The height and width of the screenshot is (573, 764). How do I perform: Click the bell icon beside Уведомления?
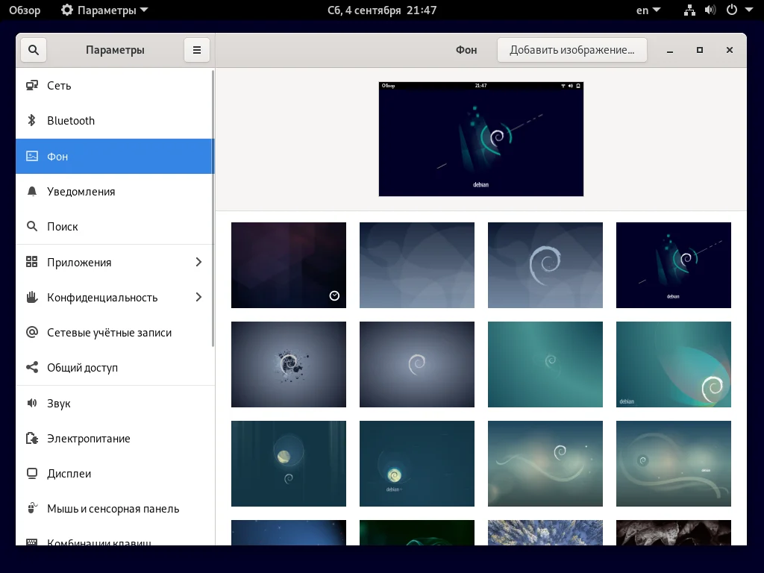pyautogui.click(x=31, y=191)
